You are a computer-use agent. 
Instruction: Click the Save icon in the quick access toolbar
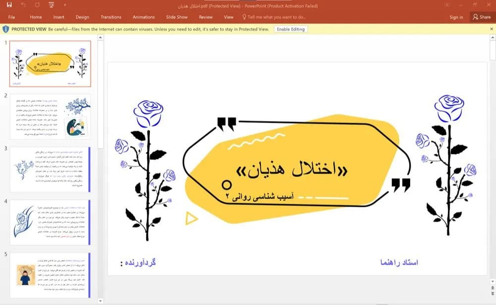click(x=9, y=5)
